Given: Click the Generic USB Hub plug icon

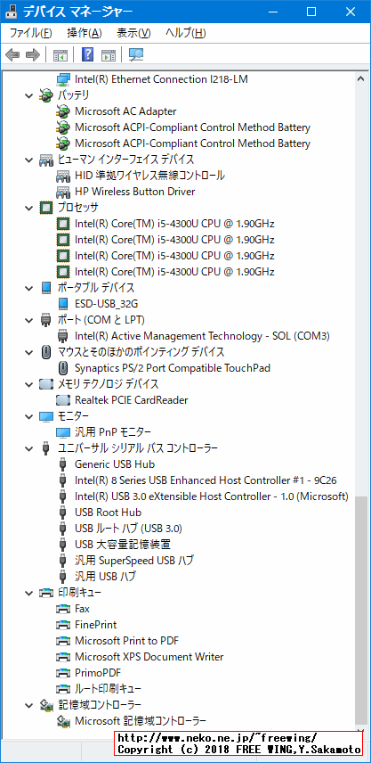Looking at the screenshot, I should [x=62, y=464].
